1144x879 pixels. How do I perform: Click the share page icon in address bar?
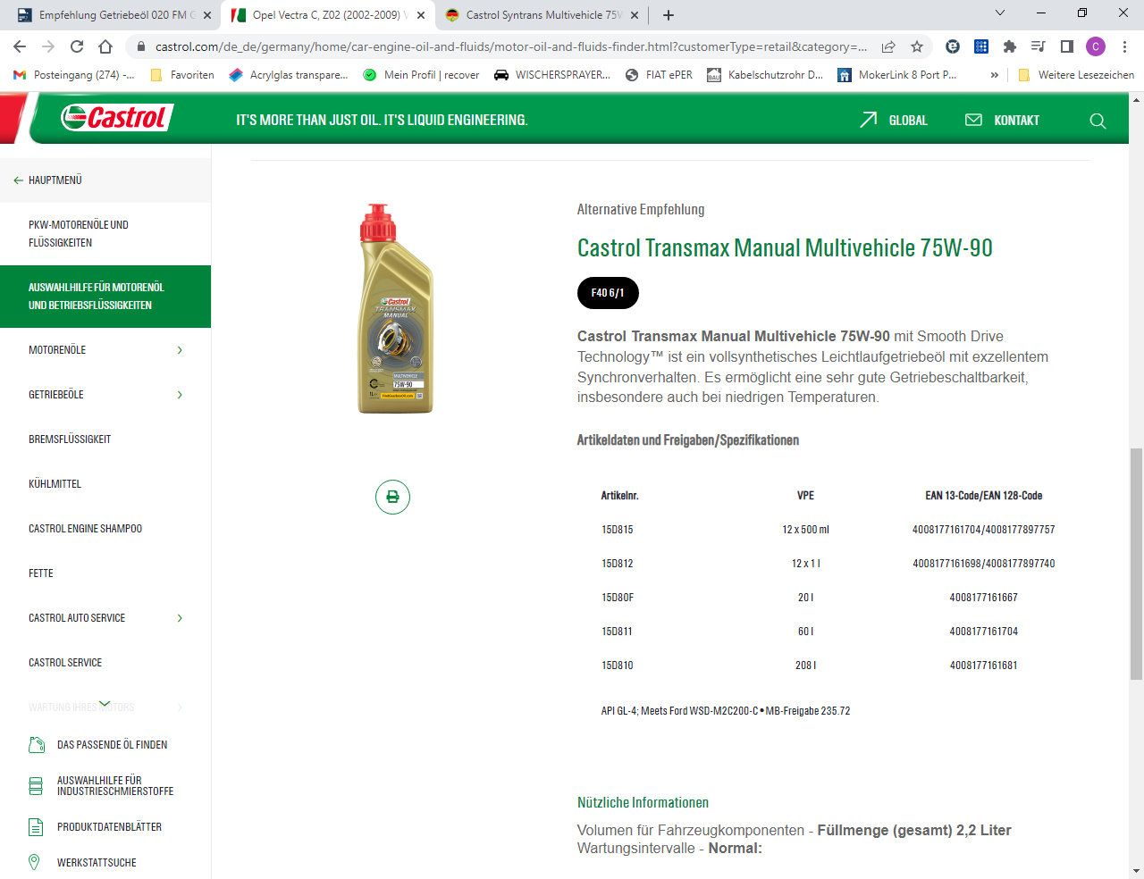coord(888,46)
